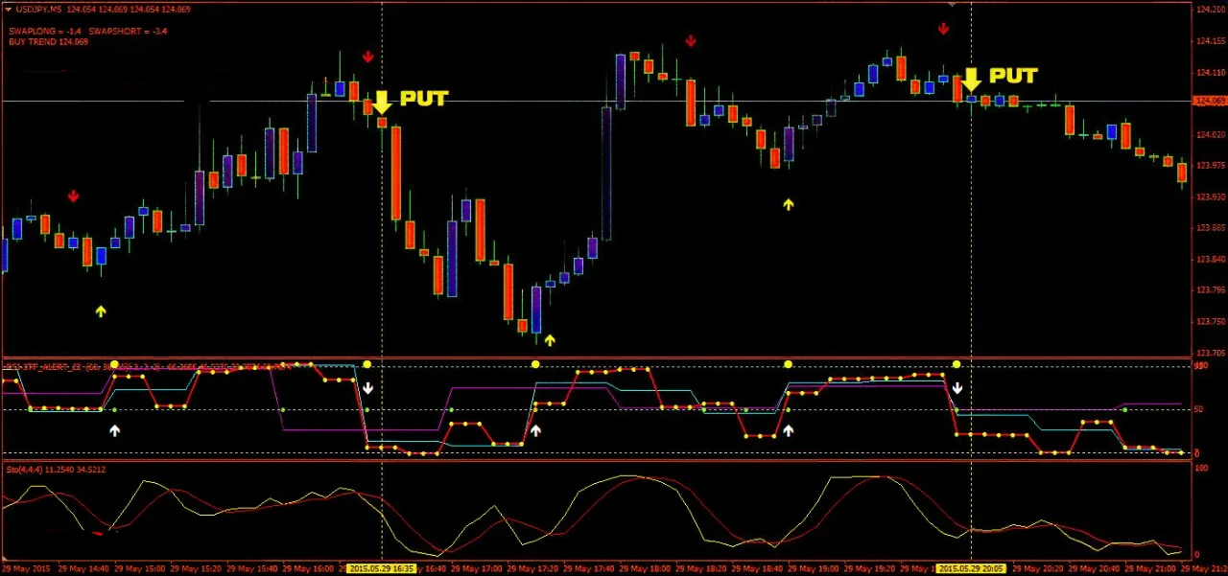Click the red arrow above the second PUT signal
The width and height of the screenshot is (1228, 576).
943,29
